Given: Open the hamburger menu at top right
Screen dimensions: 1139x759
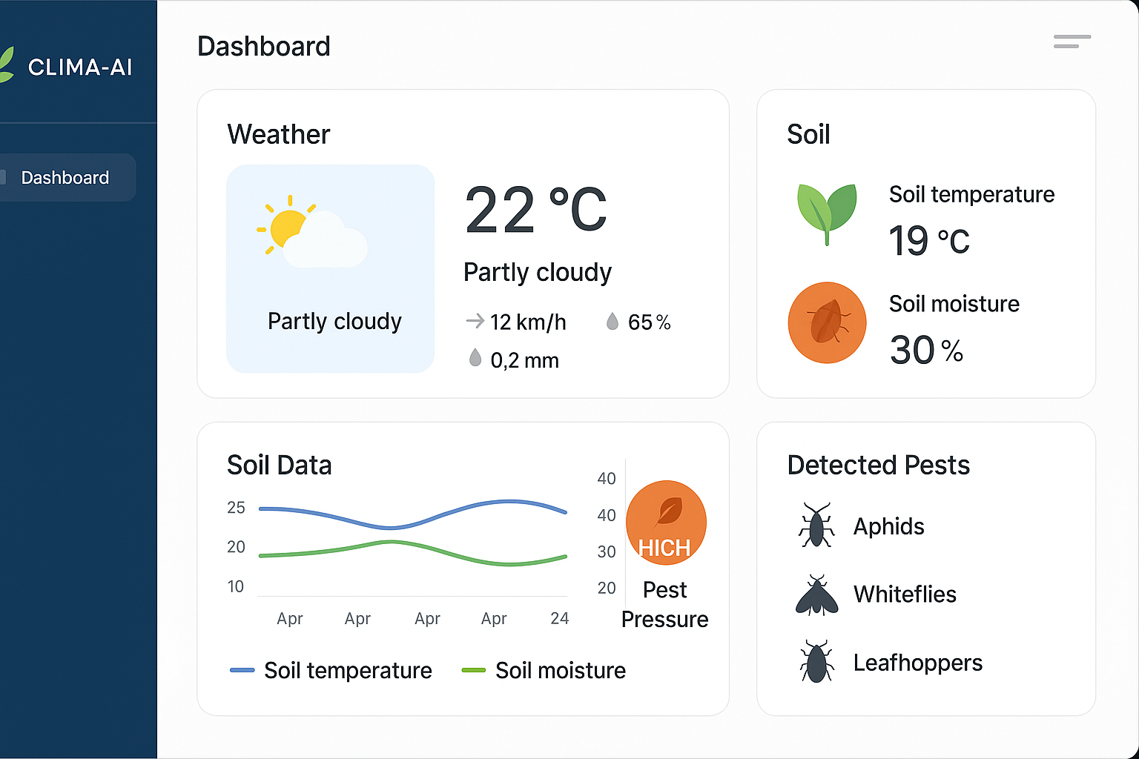Looking at the screenshot, I should click(x=1071, y=42).
